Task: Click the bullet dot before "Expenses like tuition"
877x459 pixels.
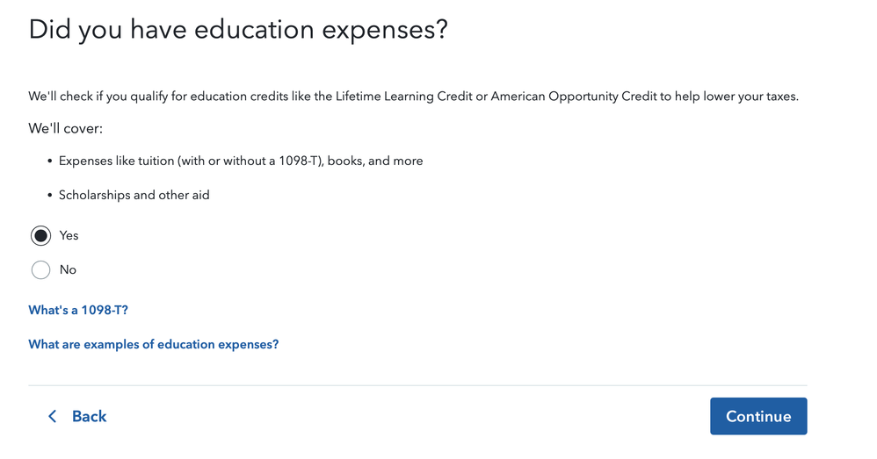Action: point(48,161)
